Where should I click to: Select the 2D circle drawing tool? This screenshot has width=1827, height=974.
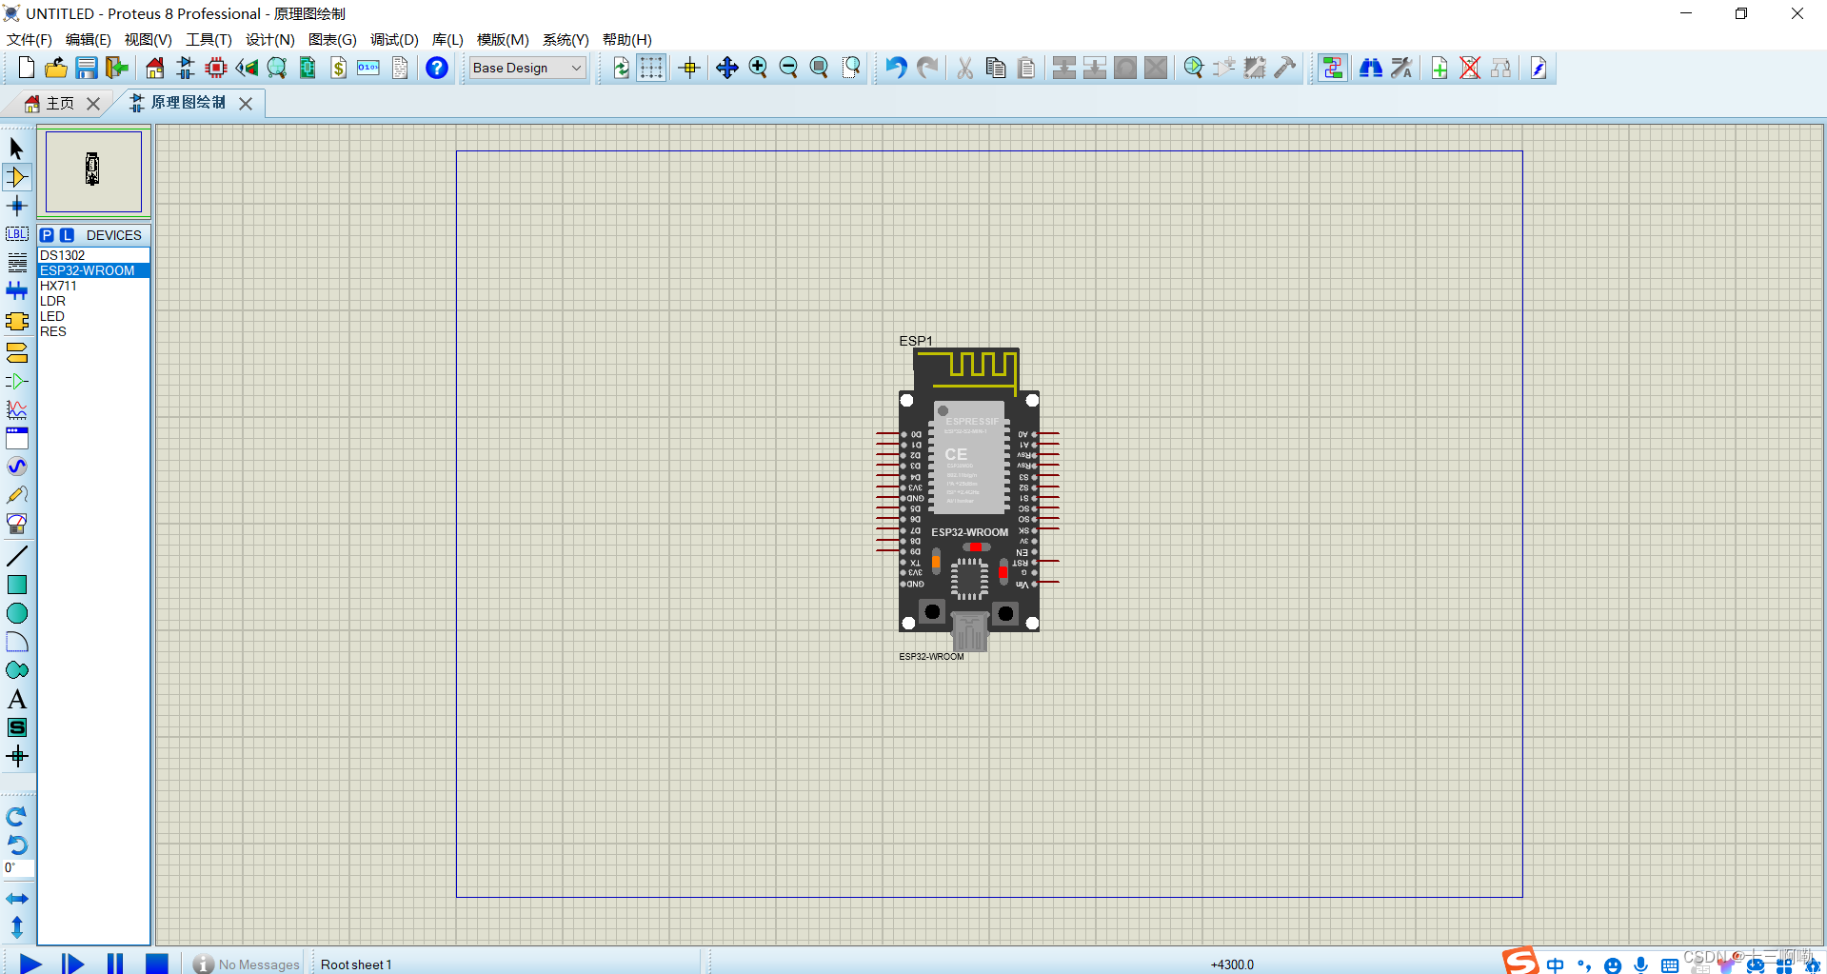[x=17, y=613]
